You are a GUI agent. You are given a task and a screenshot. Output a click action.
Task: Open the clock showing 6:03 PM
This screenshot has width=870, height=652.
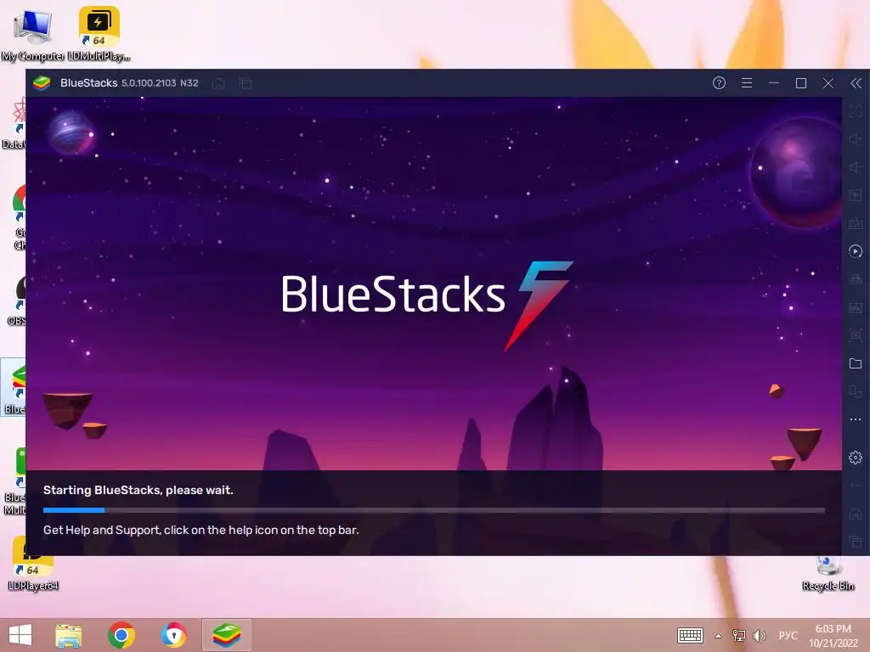[x=833, y=635]
